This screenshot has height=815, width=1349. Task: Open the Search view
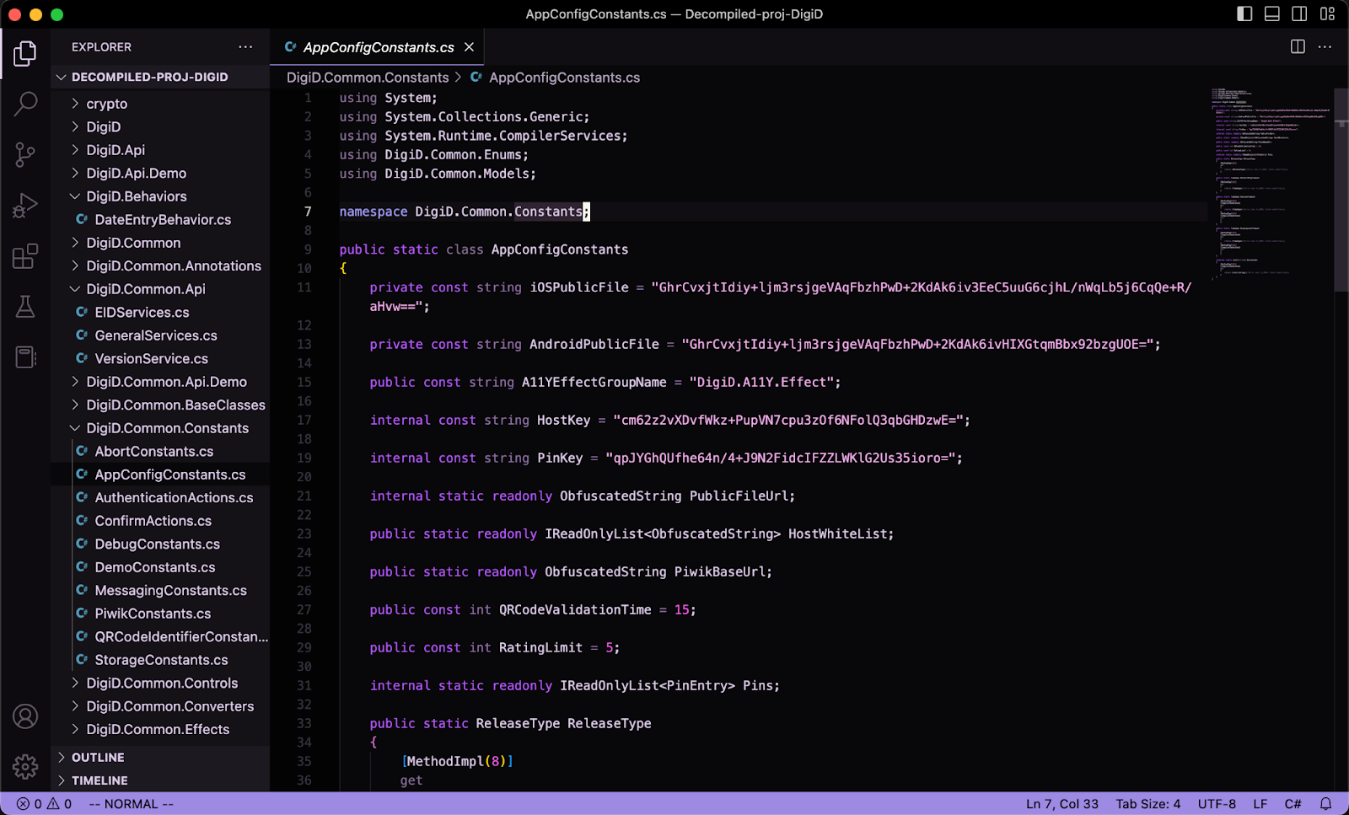point(25,105)
